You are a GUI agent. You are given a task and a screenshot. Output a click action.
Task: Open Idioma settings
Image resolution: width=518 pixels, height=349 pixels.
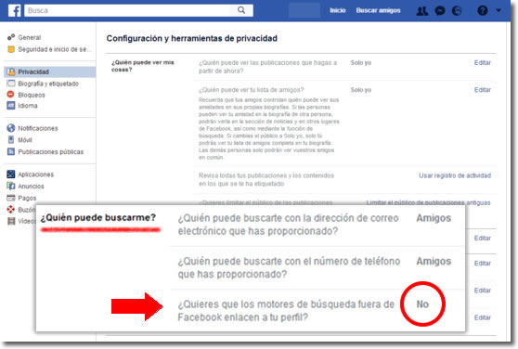(x=28, y=106)
